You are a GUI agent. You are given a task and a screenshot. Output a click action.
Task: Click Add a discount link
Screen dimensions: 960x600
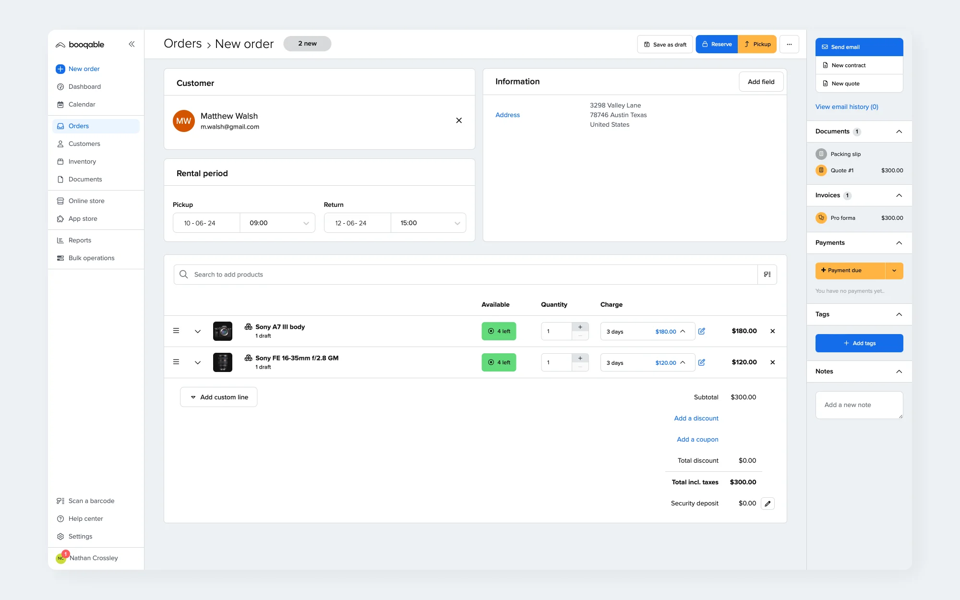(696, 419)
